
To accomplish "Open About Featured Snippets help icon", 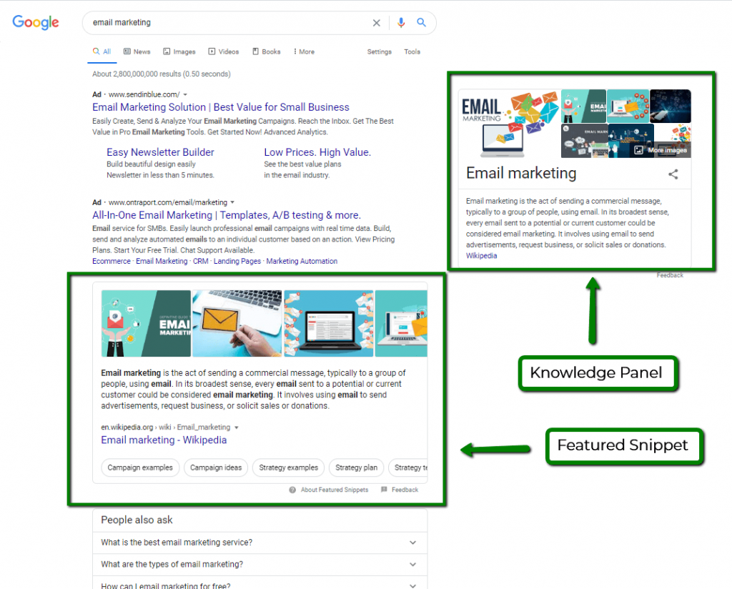I will click(x=292, y=490).
